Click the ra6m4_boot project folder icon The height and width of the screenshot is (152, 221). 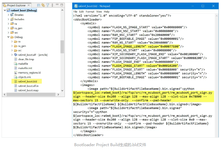(x=8, y=10)
